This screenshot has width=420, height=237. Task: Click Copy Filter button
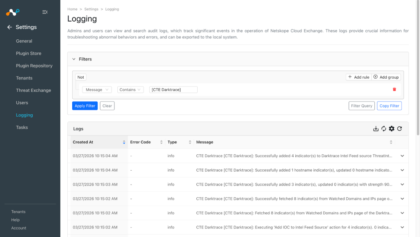pos(389,106)
